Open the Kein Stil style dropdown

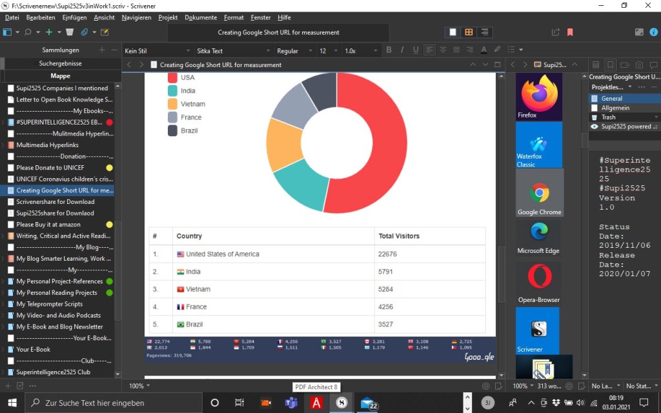tap(154, 51)
